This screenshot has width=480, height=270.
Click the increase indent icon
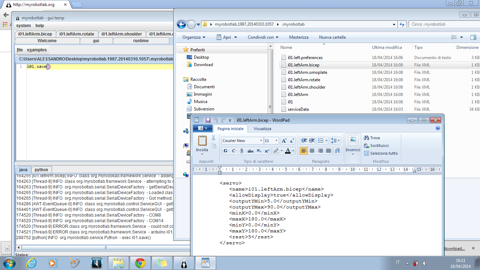click(x=312, y=141)
